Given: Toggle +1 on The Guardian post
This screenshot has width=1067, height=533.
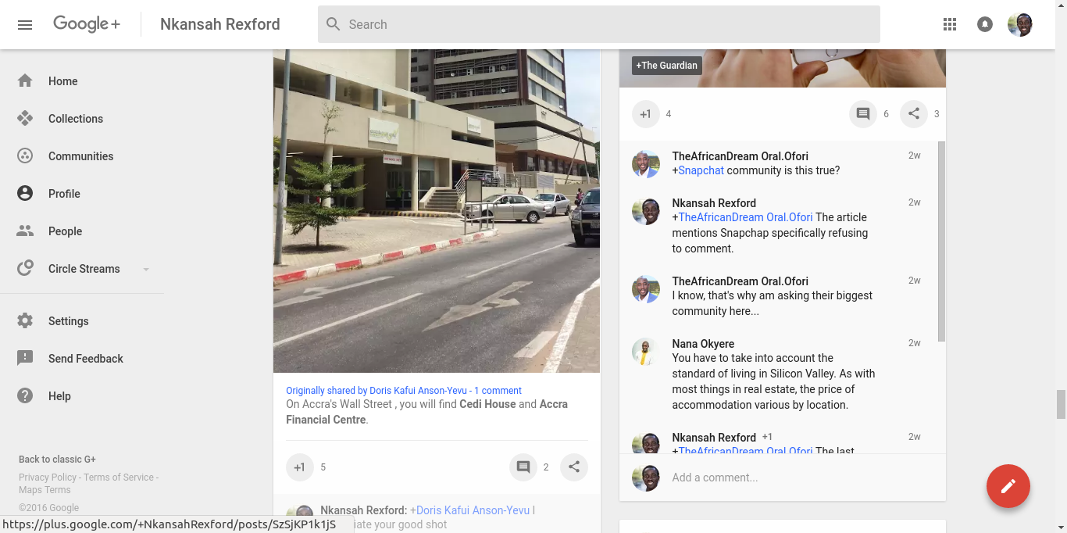Looking at the screenshot, I should pos(646,114).
